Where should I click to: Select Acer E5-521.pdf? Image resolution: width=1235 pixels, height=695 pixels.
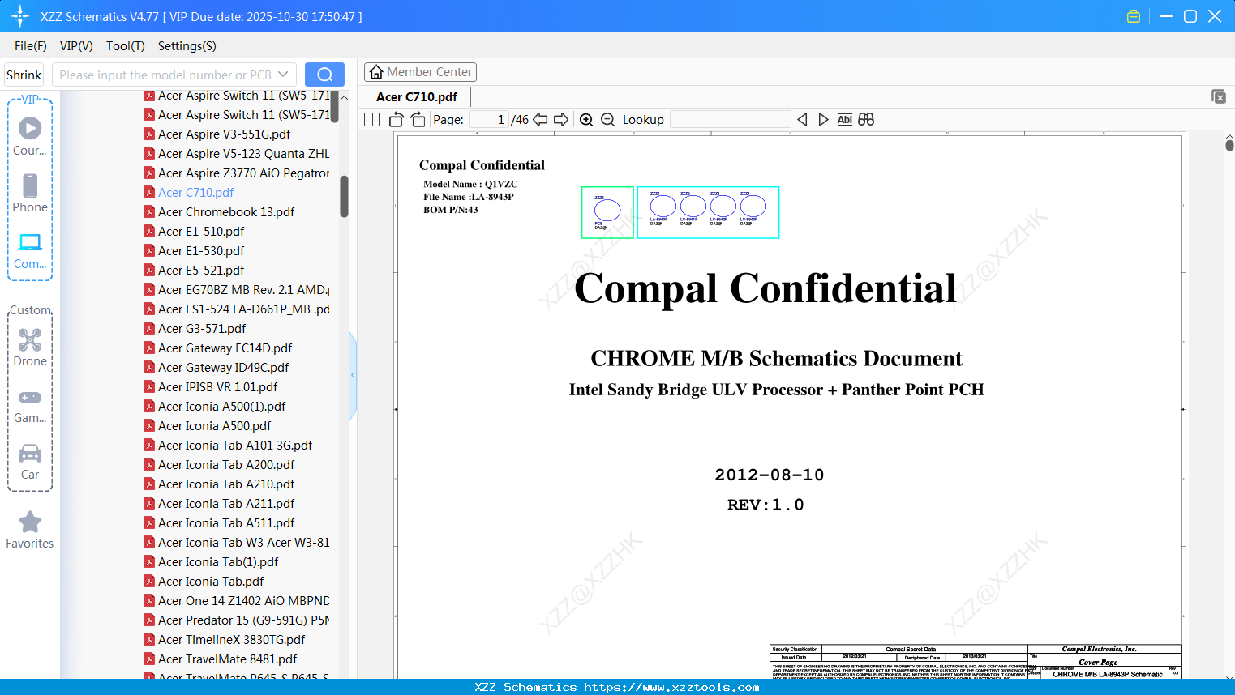point(201,271)
